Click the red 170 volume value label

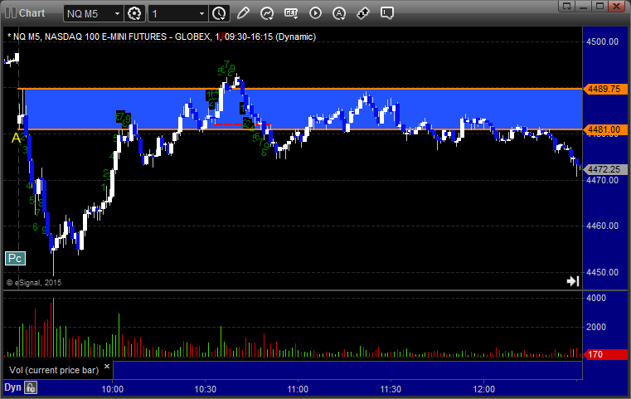(x=605, y=354)
